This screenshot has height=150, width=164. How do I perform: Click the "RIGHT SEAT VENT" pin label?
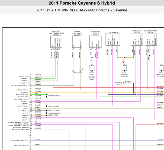point(22,94)
